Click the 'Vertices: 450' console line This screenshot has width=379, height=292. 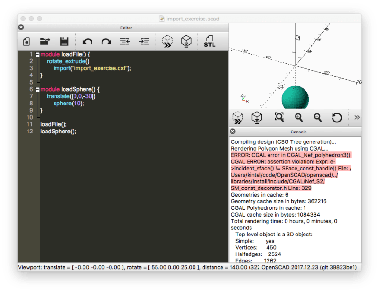point(256,247)
